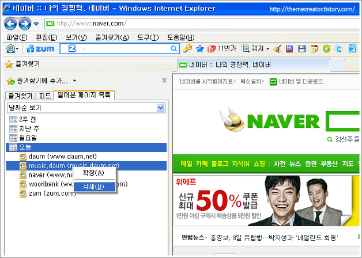Click the 위메프 50% coupon banner
This screenshot has width=362, height=258.
(x=266, y=200)
